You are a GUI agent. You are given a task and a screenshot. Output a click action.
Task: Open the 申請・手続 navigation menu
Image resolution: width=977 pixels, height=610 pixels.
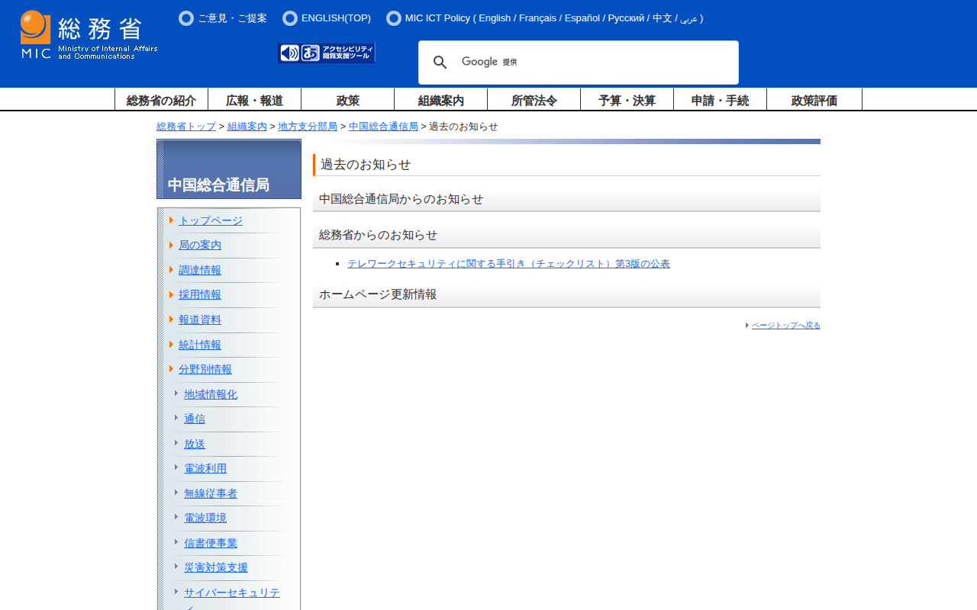click(x=720, y=100)
